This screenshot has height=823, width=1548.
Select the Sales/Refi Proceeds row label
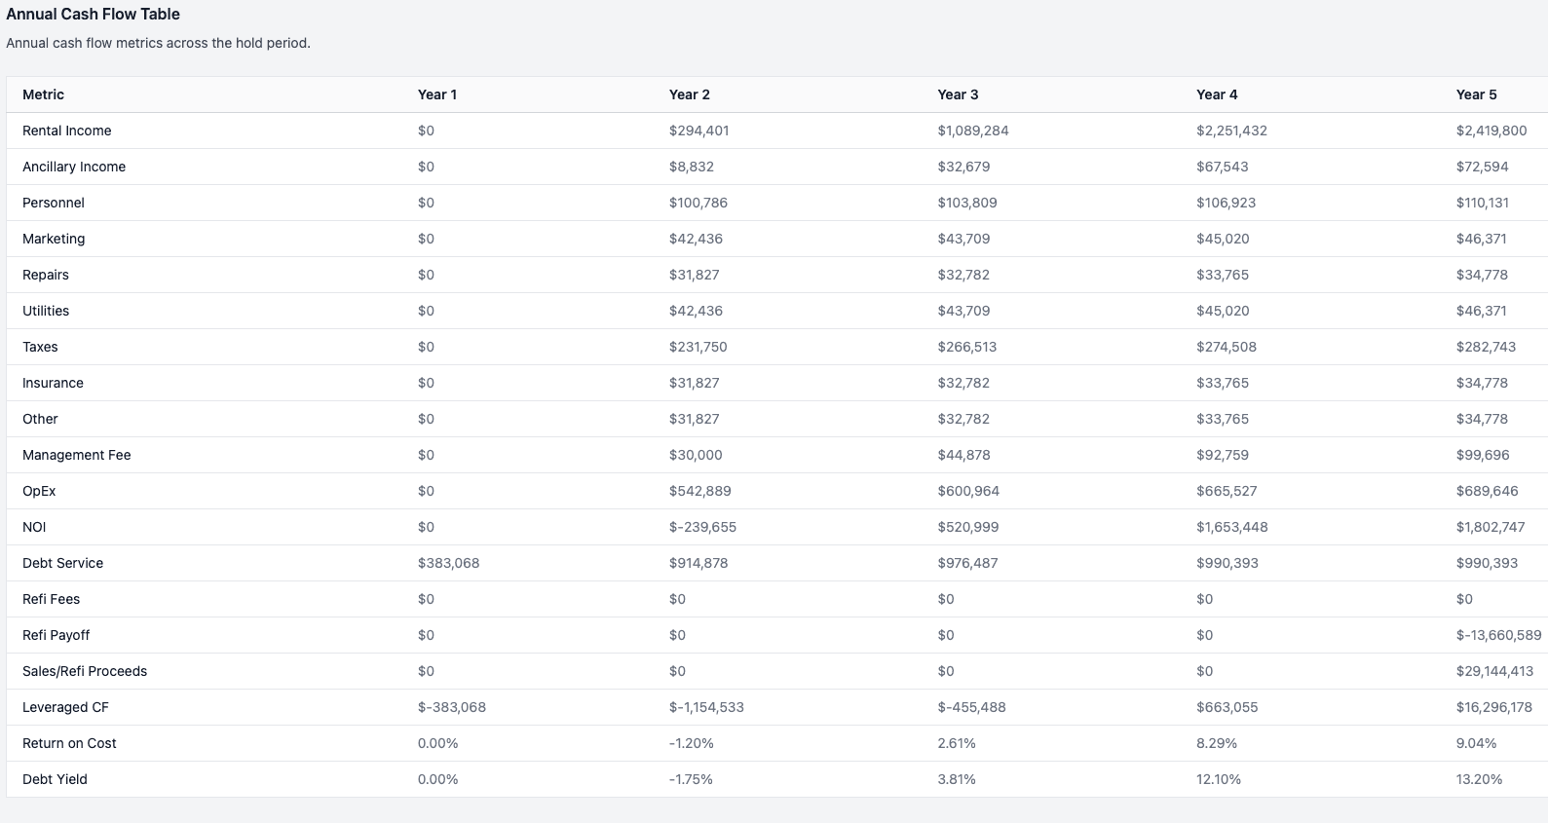(85, 671)
